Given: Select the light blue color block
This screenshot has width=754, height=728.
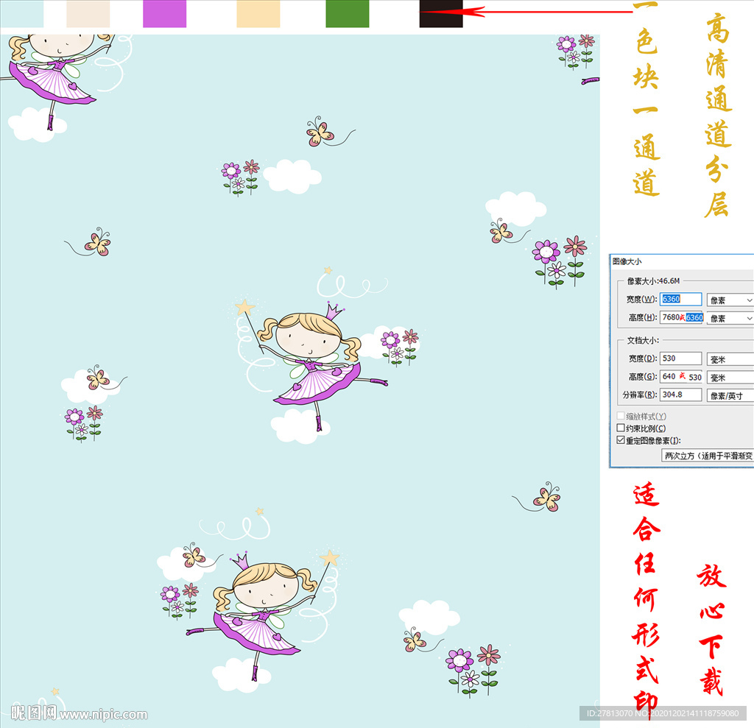Looking at the screenshot, I should click(x=21, y=13).
